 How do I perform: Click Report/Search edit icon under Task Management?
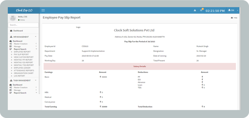11,93
